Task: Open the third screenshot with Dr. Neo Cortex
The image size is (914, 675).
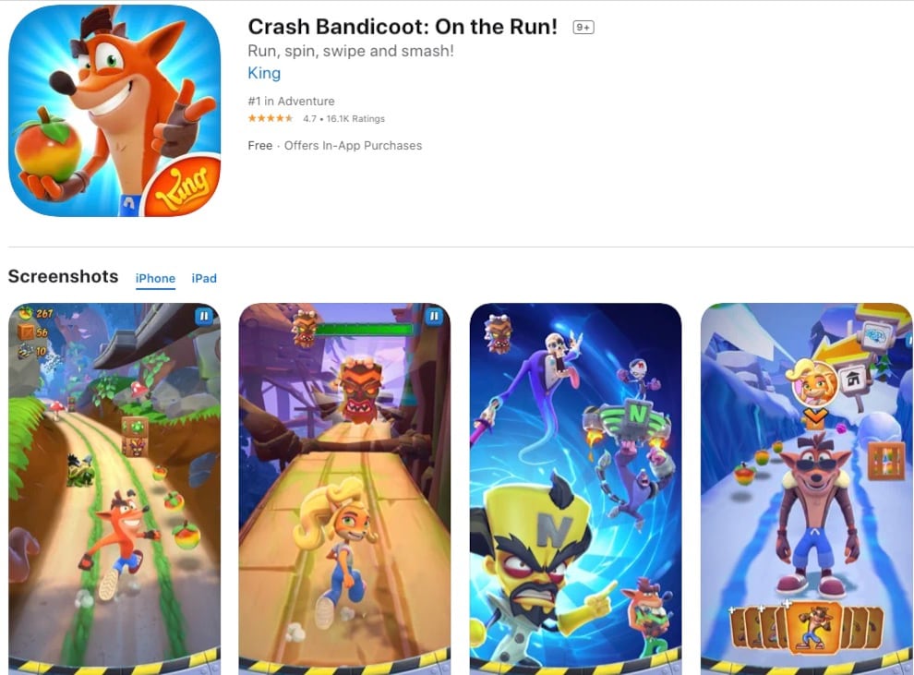Action: 575,488
